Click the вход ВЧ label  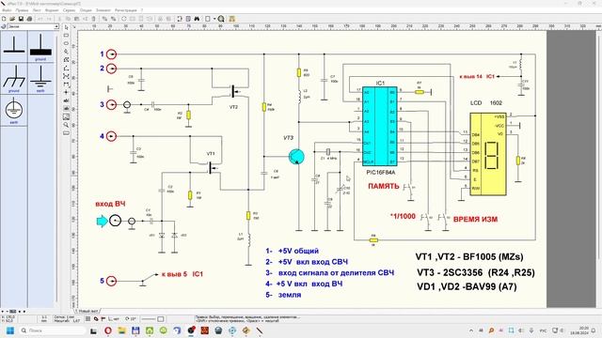pos(110,204)
